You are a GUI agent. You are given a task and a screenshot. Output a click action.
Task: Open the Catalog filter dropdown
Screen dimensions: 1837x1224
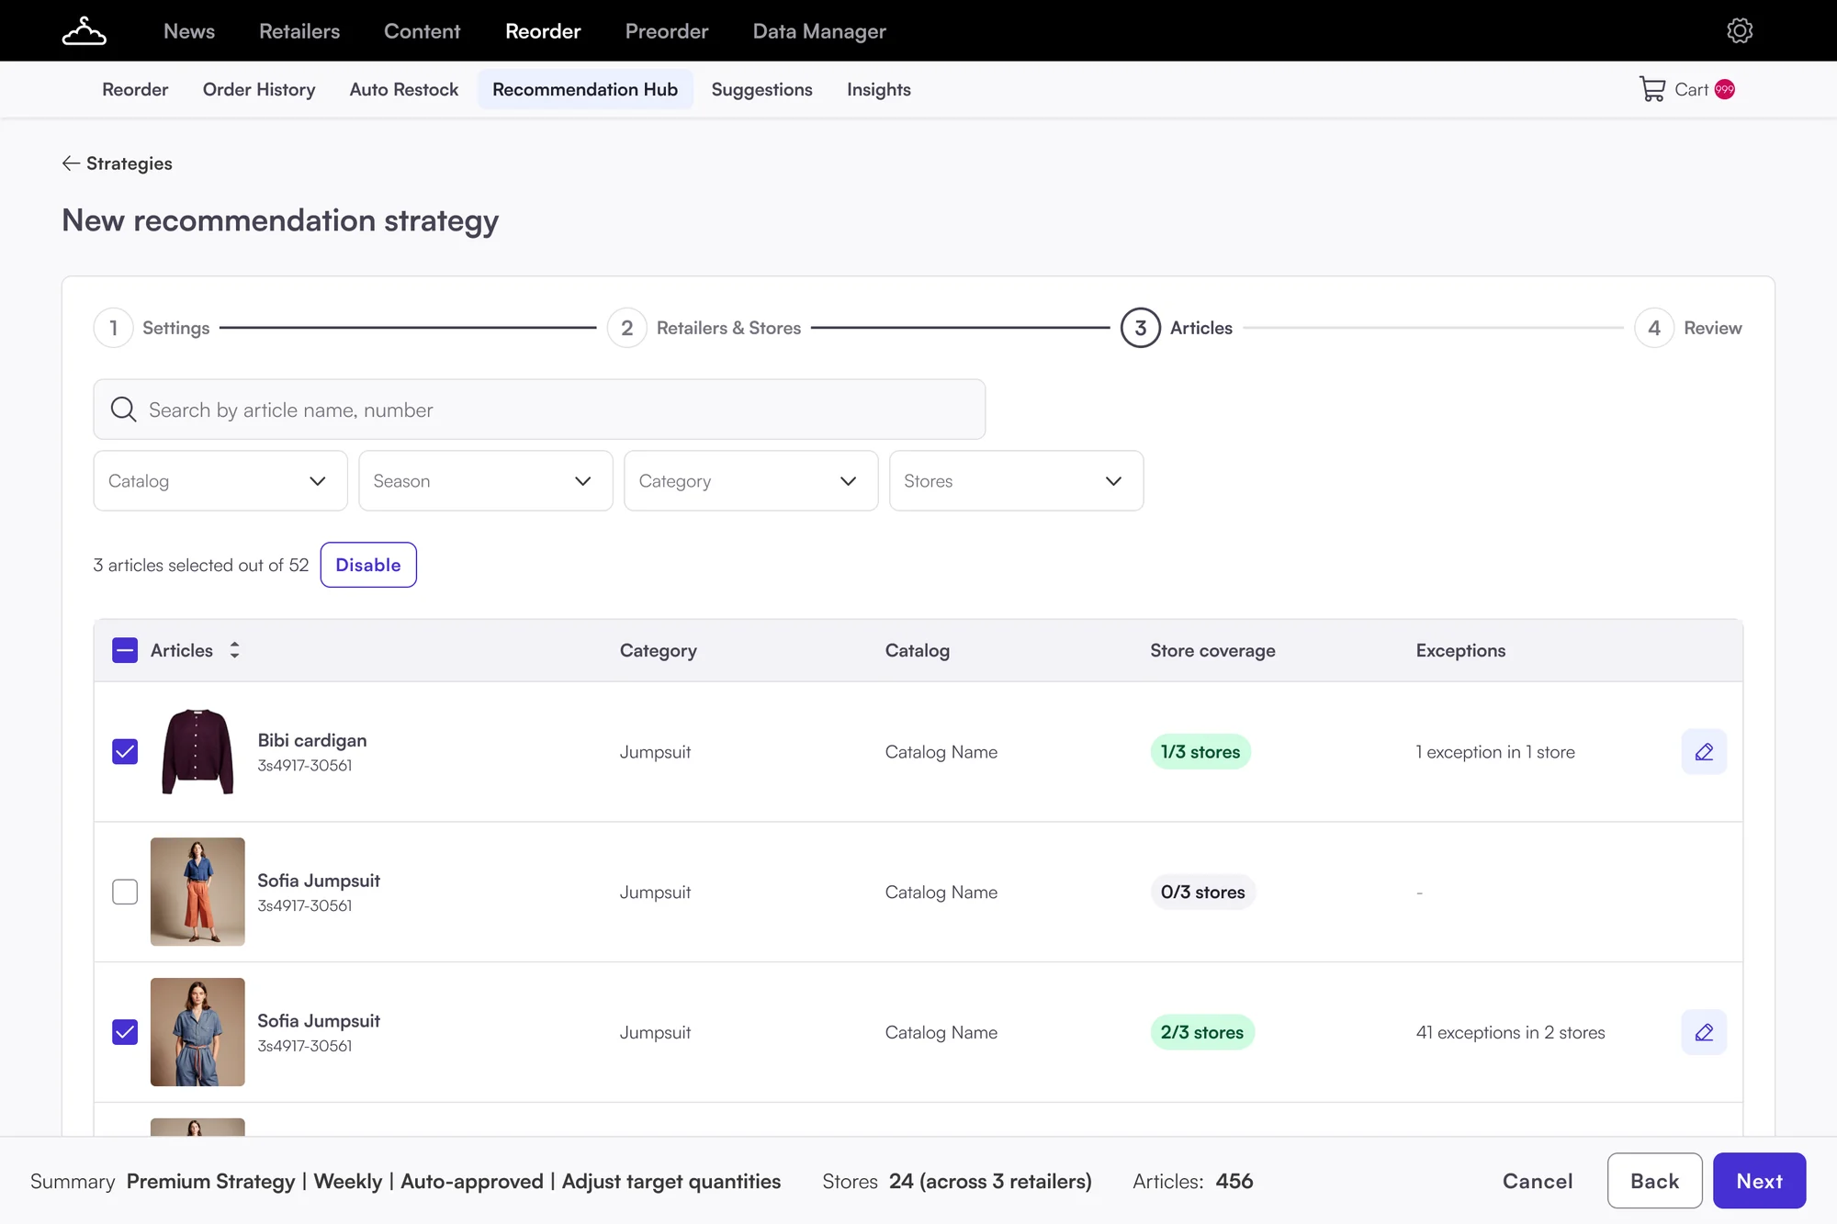click(x=220, y=480)
